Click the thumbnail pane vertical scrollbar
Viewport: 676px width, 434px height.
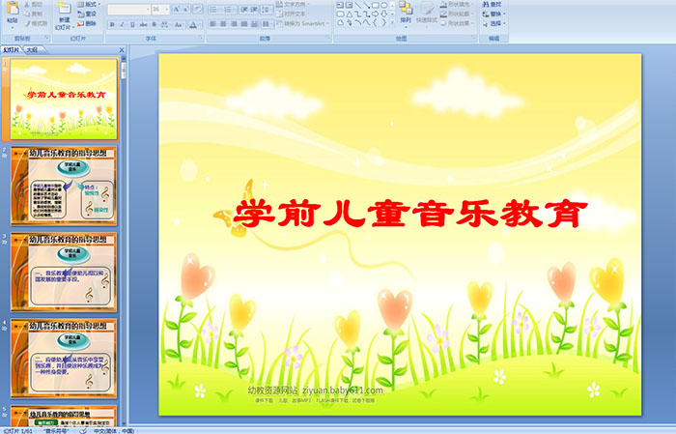(124, 240)
